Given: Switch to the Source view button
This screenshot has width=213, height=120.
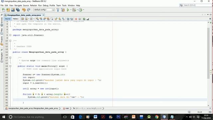Looking at the screenshot, I should [x=8, y=19].
